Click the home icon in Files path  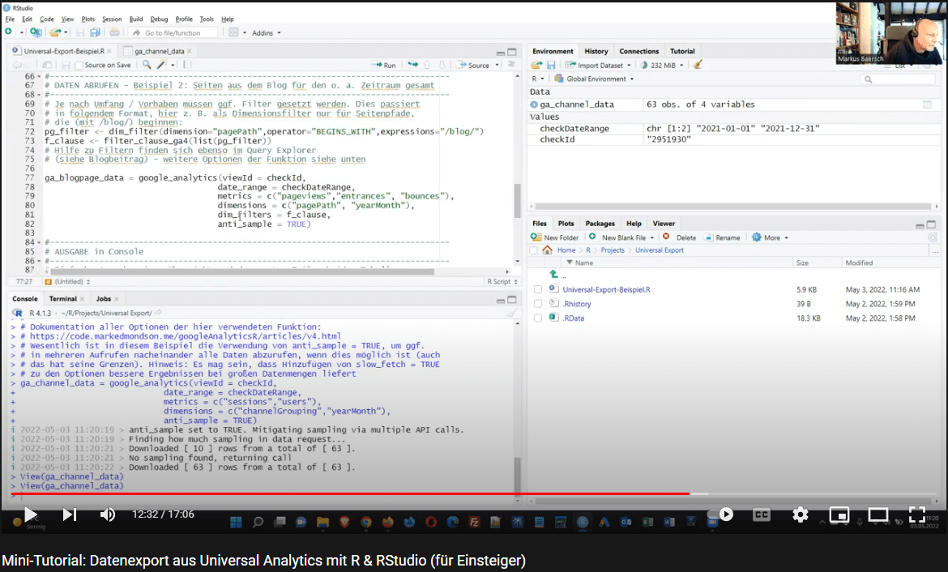click(547, 250)
